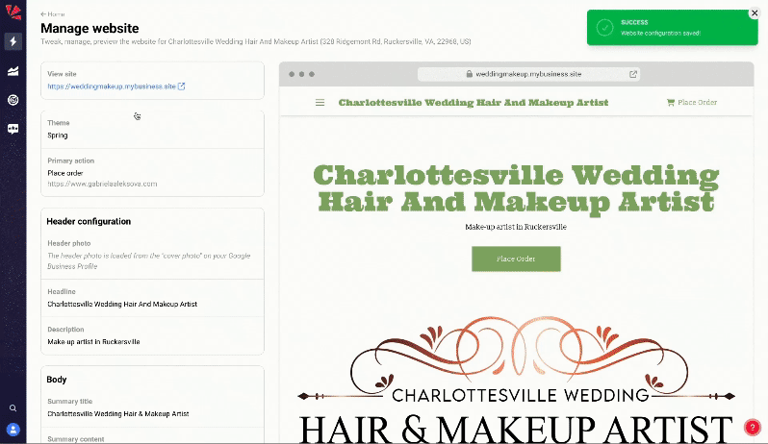The image size is (768, 444).
Task: Open the analytics chart sidebar icon
Action: pyautogui.click(x=13, y=71)
